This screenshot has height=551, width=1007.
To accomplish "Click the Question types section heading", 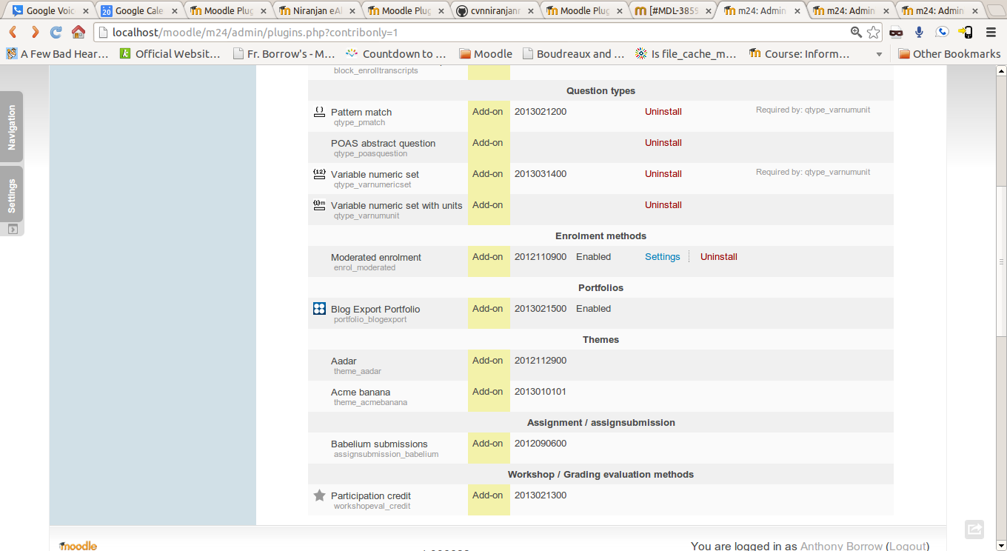I will coord(600,91).
